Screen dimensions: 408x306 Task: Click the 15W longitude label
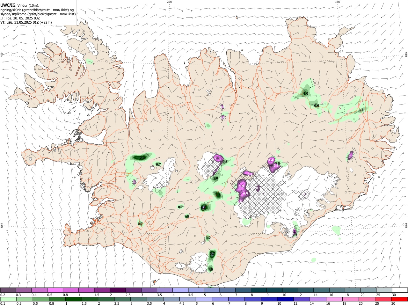click(338, 2)
